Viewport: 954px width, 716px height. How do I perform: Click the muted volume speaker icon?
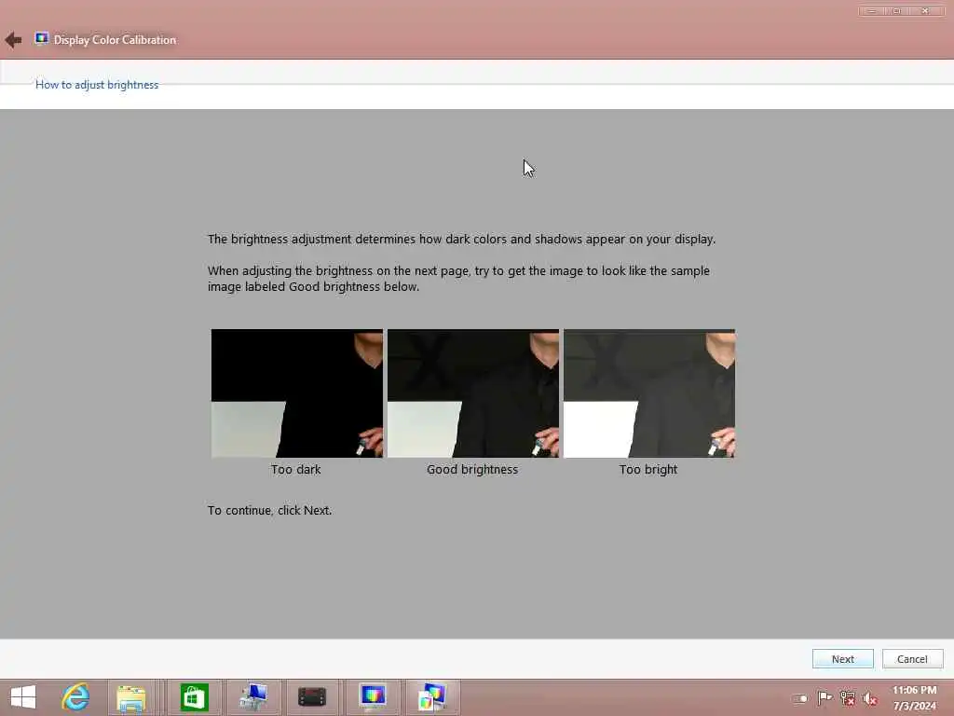point(870,698)
